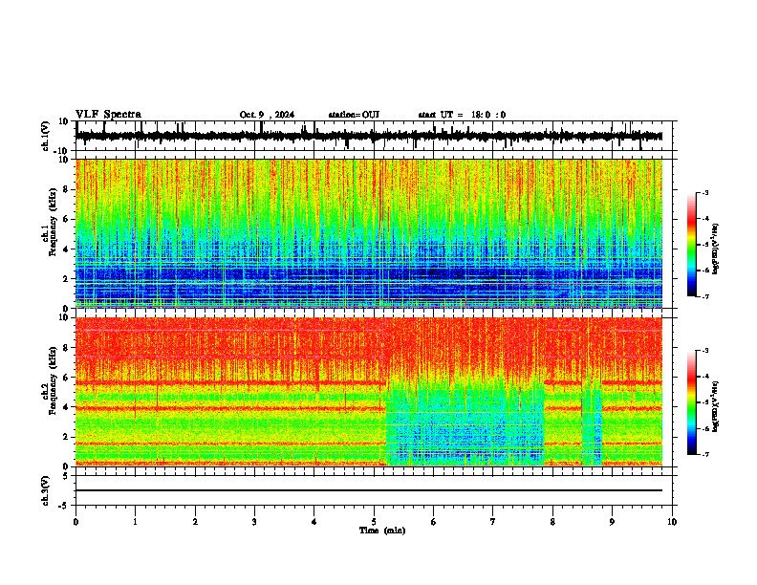Screen dimensions: 757x585
Task: Click time axis tick label "2"
Action: (195, 522)
